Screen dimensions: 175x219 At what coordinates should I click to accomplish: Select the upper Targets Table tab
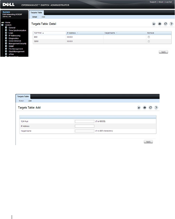(x=36, y=13)
